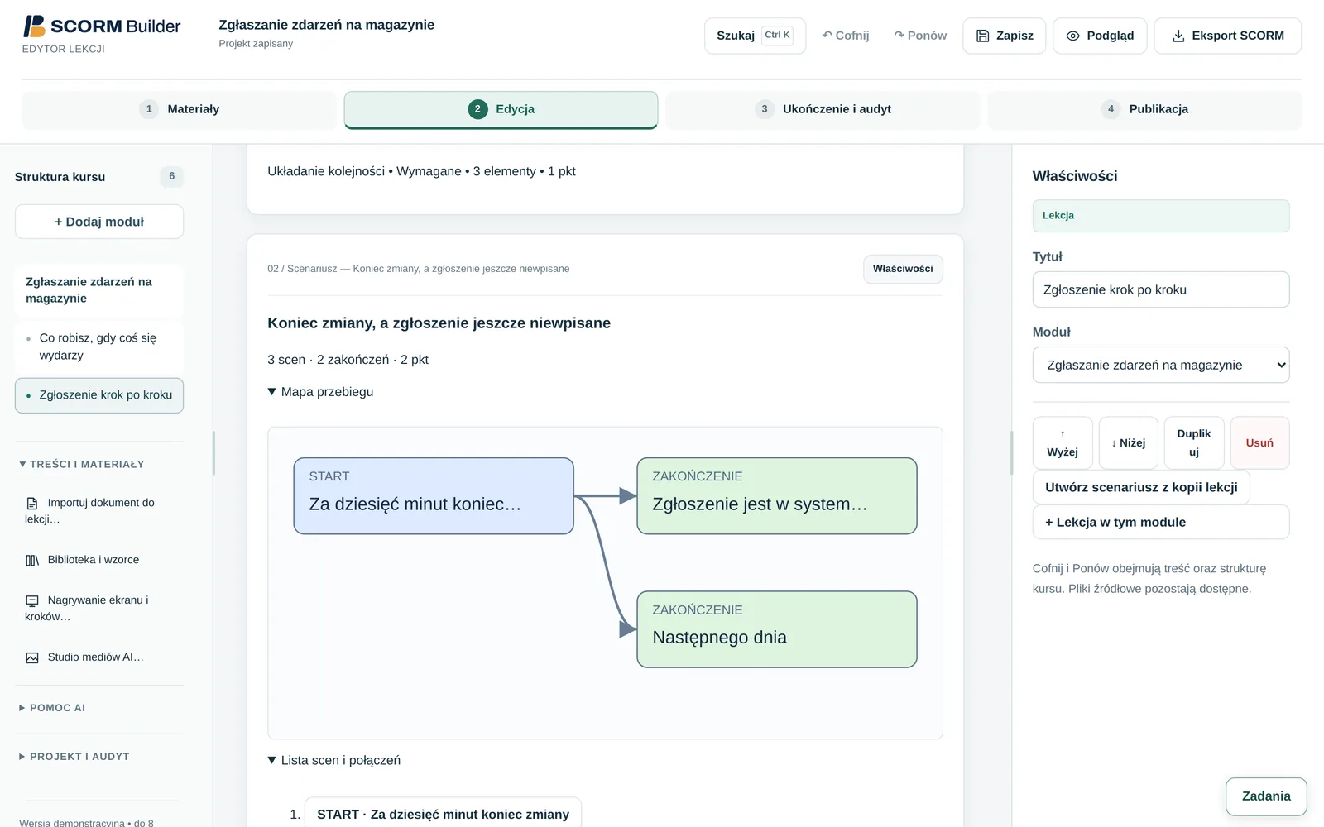The height and width of the screenshot is (827, 1324).
Task: Collapse the TREŚCI I MATERIAŁY group
Action: [x=81, y=465]
